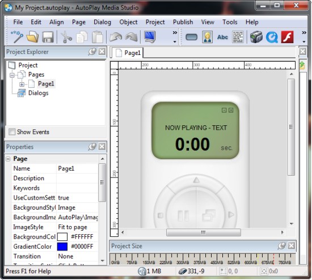Image resolution: width=312 pixels, height=280 pixels.
Task: Switch to the Page1 tab
Action: pos(128,53)
